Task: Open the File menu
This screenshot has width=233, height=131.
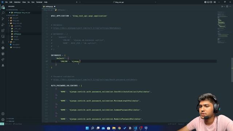Action: coord(7,2)
